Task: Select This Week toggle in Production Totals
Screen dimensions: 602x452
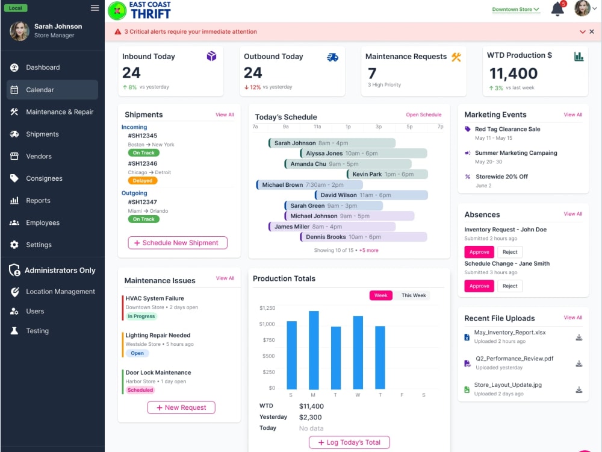Action: 414,295
